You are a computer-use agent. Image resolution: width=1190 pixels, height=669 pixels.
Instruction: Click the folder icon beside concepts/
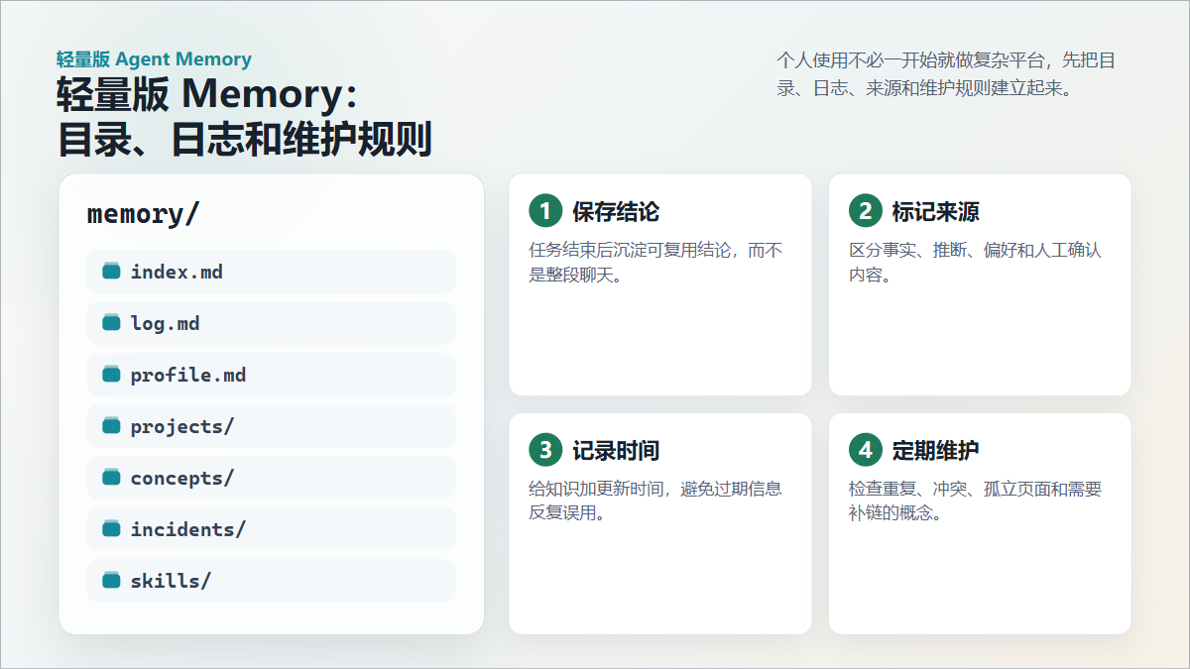tap(111, 478)
